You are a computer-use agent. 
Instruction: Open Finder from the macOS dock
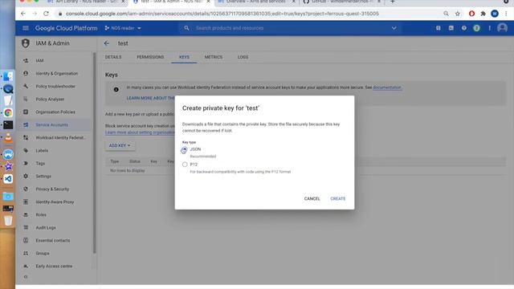[8, 76]
